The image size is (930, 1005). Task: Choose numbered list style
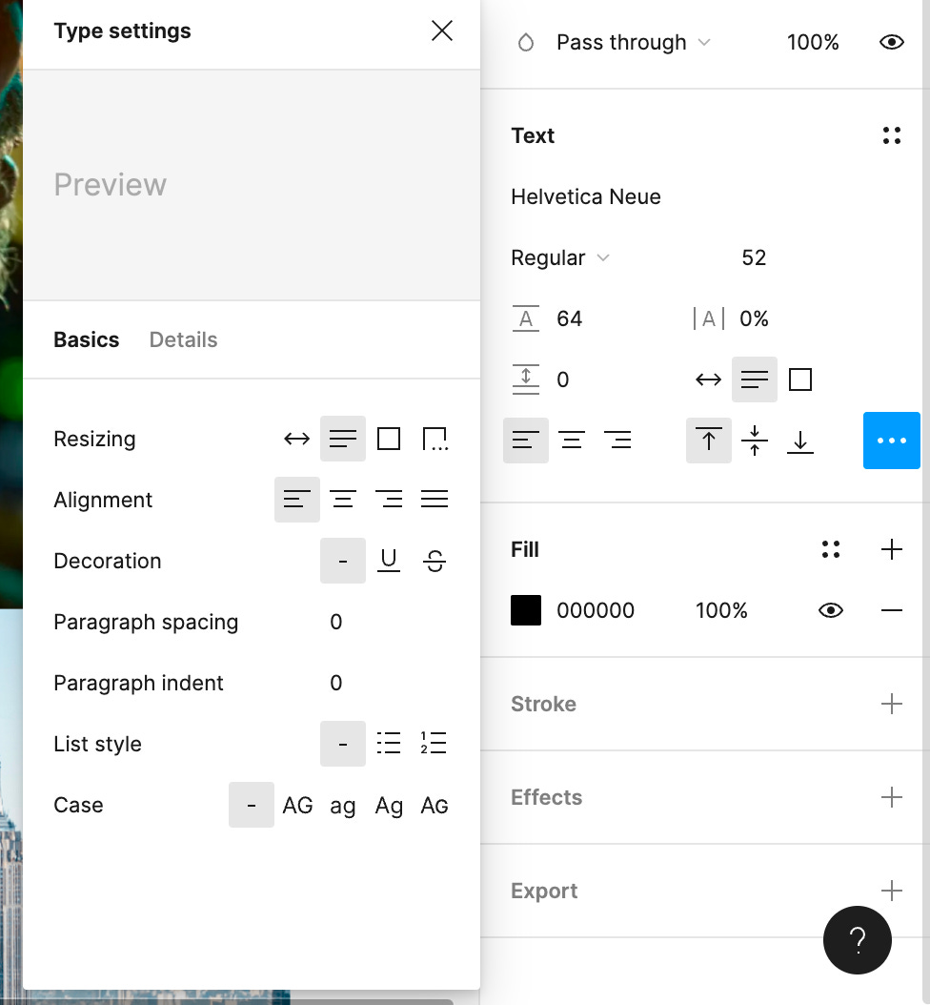point(435,743)
